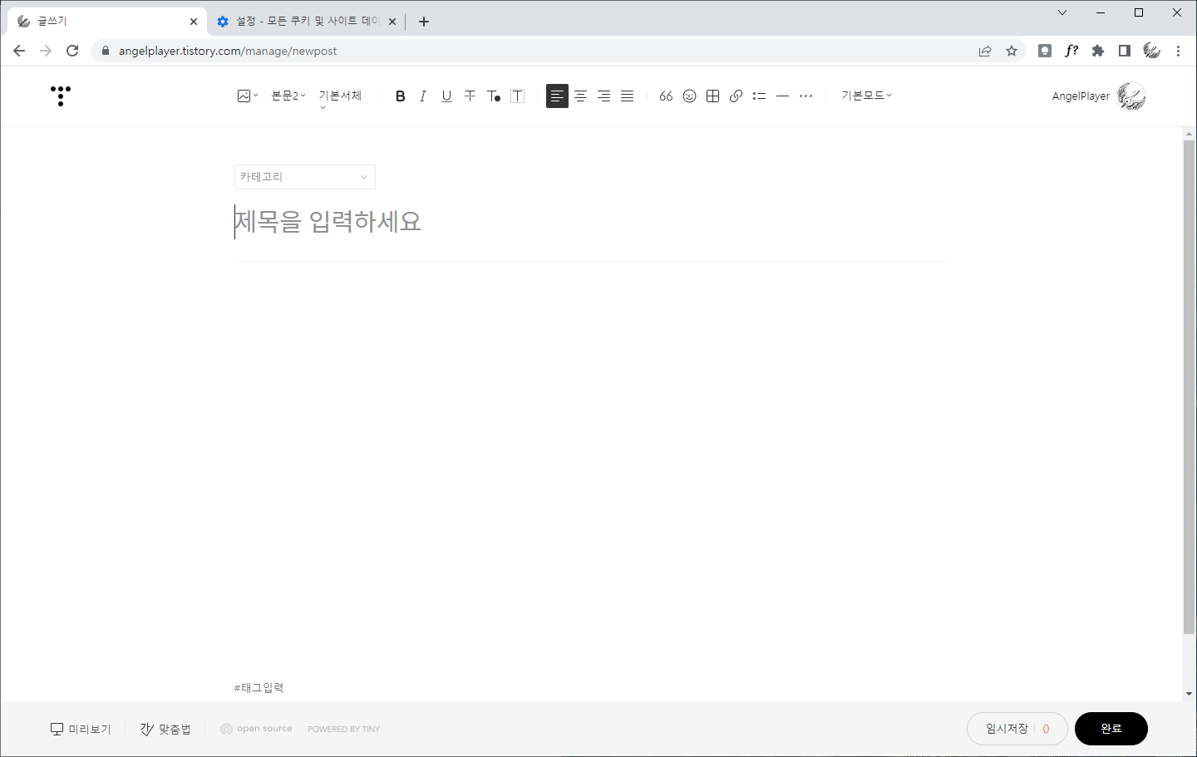This screenshot has height=757, width=1197.
Task: Run the 맞춤법 spell check
Action: click(x=165, y=729)
